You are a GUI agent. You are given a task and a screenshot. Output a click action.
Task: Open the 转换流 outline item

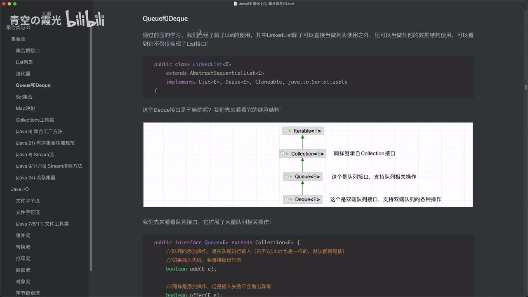[x=23, y=247]
